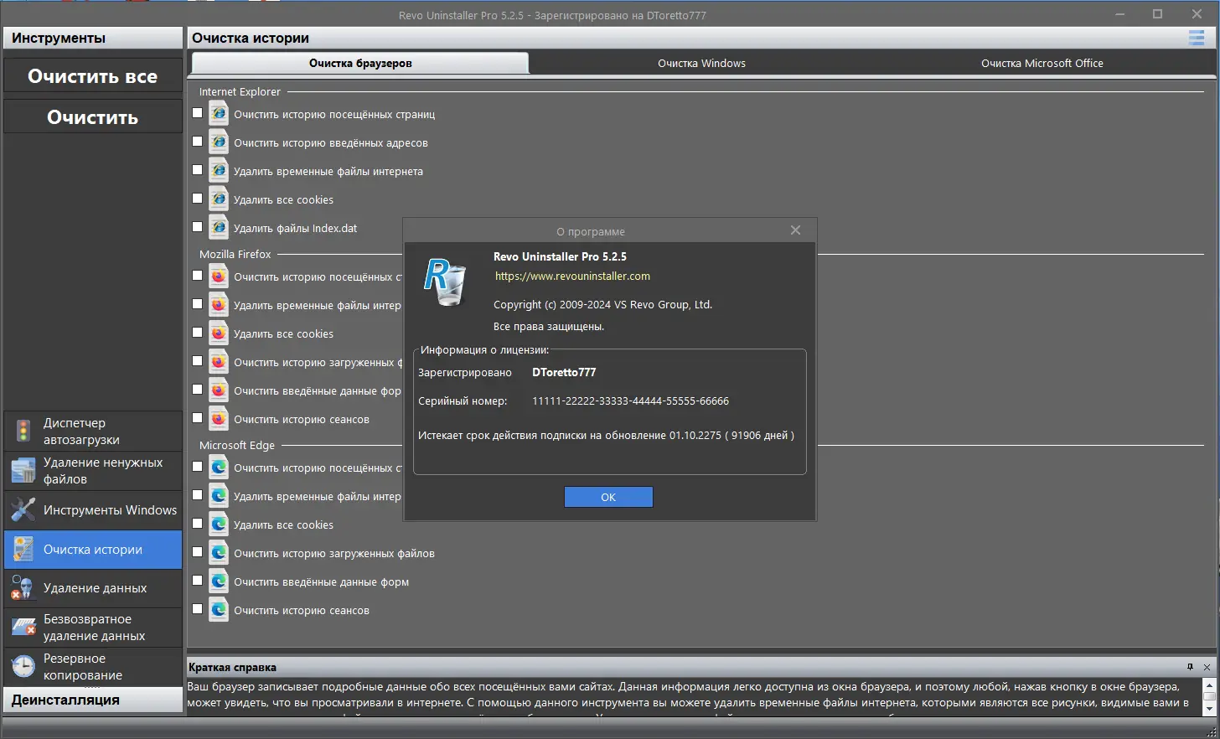Enable Очистить историю введённых адресов checkbox

pos(198,142)
